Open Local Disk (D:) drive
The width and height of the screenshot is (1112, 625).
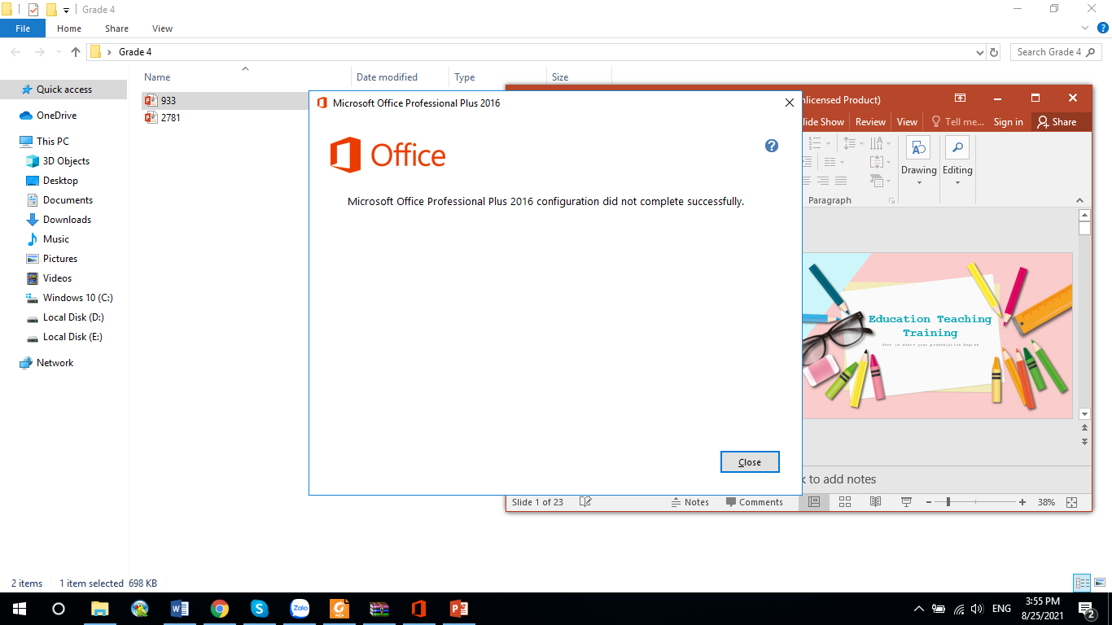pyautogui.click(x=73, y=317)
